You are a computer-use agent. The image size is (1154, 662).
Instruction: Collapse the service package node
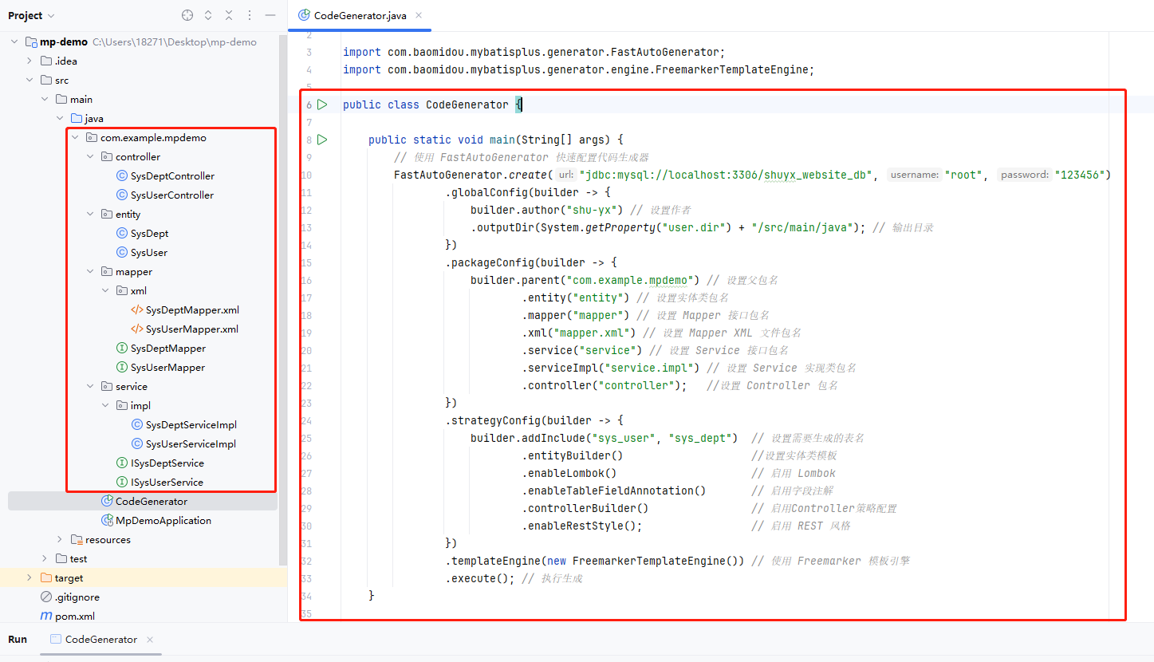[x=90, y=387]
